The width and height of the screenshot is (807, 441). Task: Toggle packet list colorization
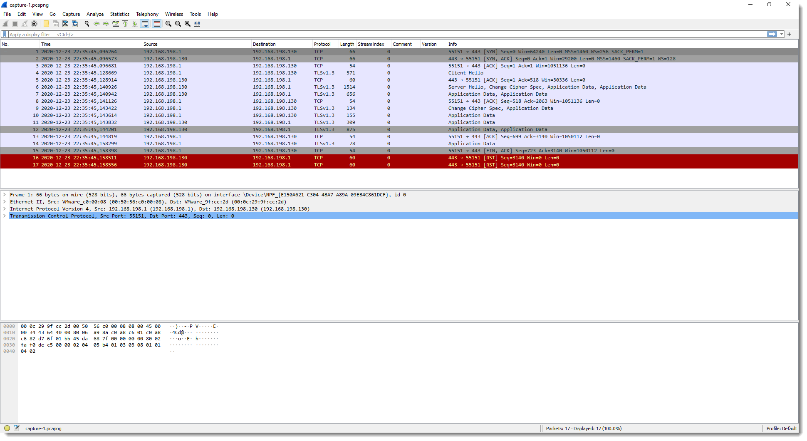tap(156, 24)
